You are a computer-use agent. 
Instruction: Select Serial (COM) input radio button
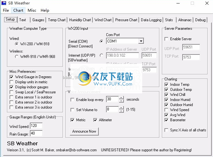(101, 41)
